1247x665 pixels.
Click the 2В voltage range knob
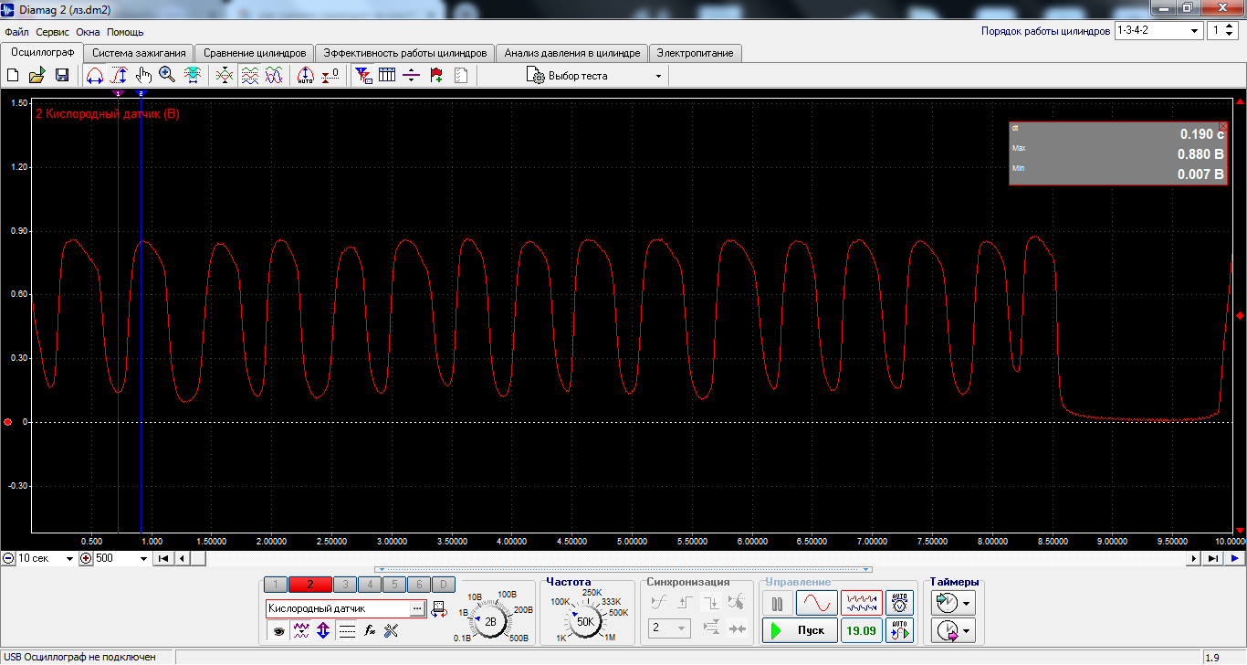click(x=490, y=621)
